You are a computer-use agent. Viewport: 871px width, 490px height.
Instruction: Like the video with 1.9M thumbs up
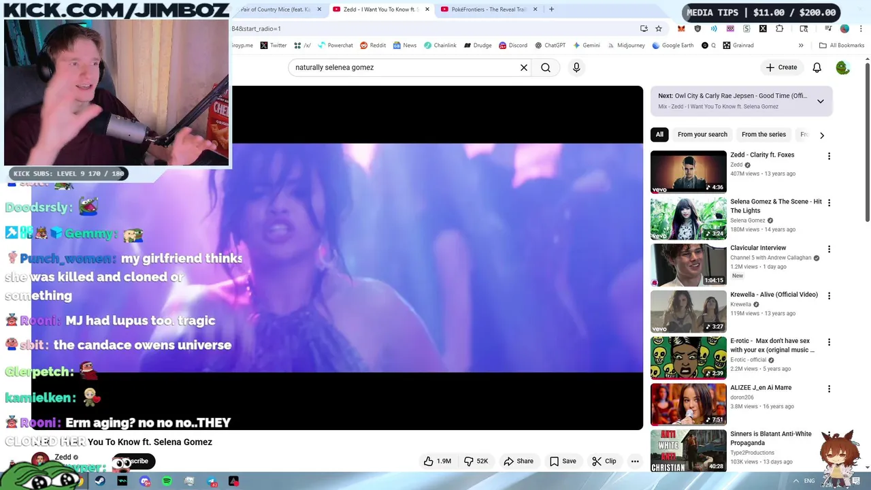438,461
